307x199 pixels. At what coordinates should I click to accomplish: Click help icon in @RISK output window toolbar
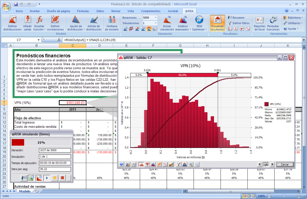pos(122,164)
